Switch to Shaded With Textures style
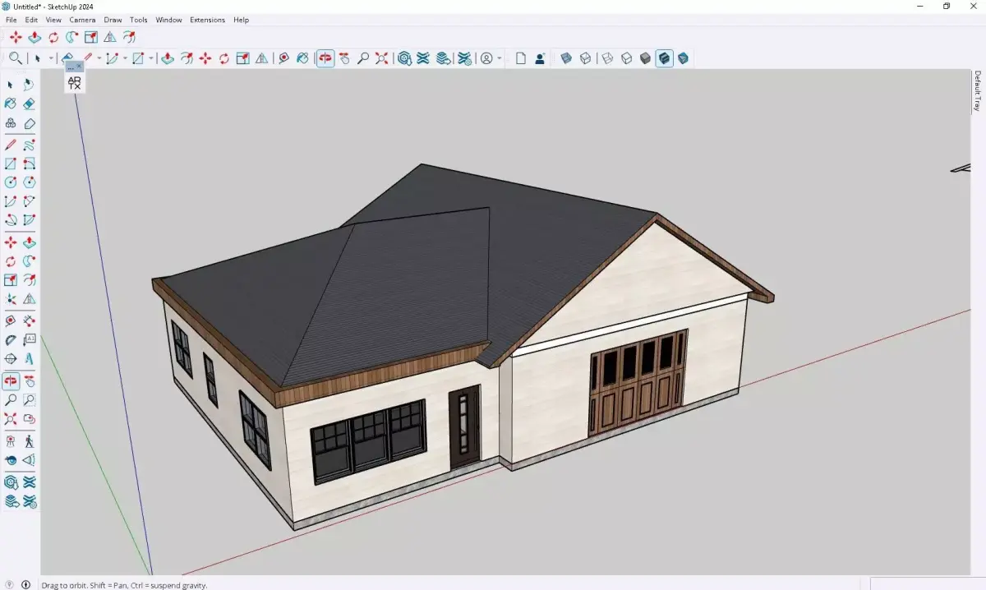 coord(664,58)
